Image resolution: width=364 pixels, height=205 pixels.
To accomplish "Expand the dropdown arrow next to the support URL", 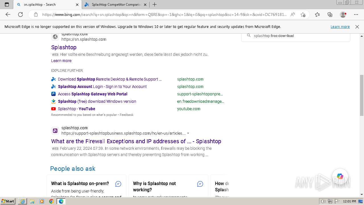I will click(188, 133).
